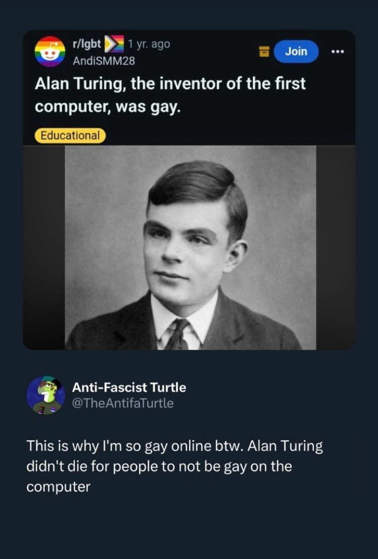Open the @TheAntifaTurtle handle
The image size is (378, 559).
pyautogui.click(x=123, y=403)
